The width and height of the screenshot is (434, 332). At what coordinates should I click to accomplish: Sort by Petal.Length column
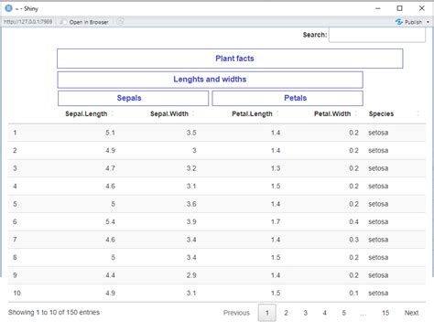coord(252,114)
